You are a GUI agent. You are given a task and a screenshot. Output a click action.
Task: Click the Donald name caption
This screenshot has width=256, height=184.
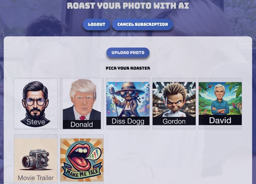click(x=82, y=124)
